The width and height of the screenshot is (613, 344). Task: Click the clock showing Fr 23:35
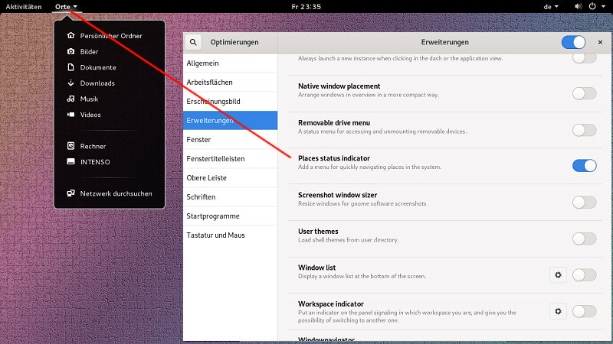(306, 6)
